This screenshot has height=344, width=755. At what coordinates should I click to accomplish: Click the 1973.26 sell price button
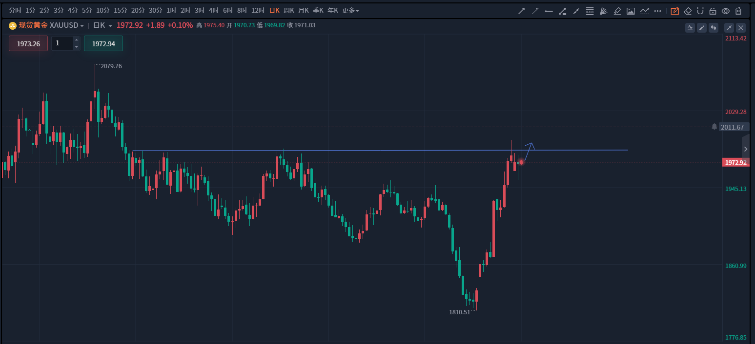coord(28,43)
